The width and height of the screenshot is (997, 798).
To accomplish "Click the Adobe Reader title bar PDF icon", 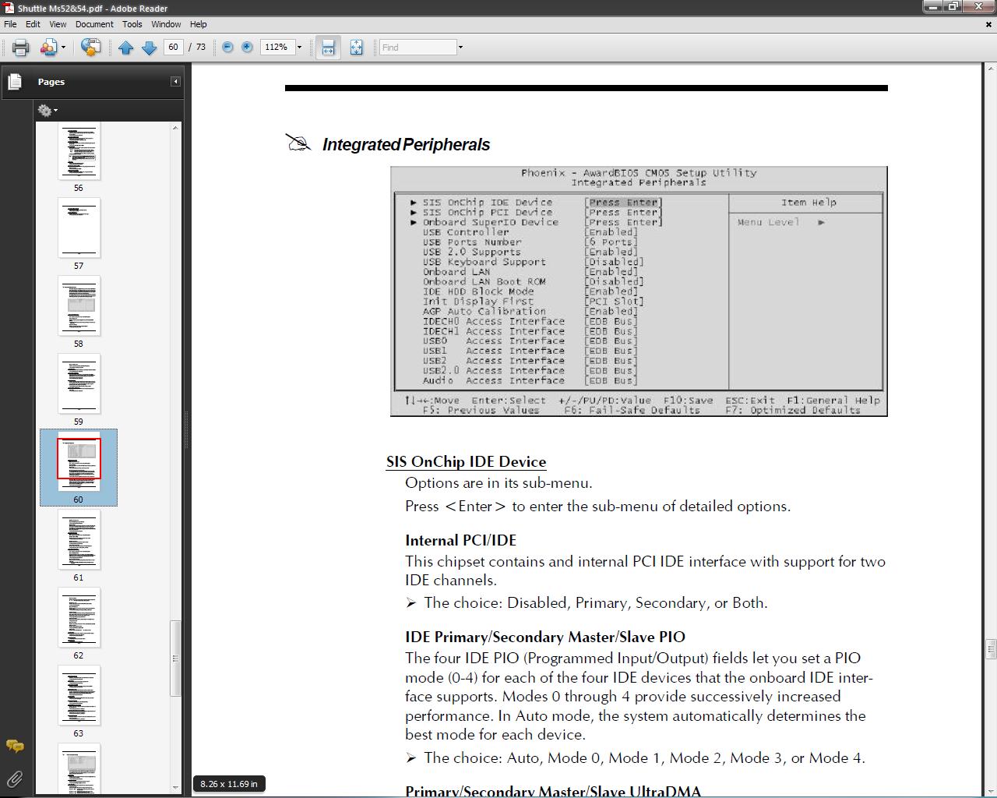I will (8, 8).
